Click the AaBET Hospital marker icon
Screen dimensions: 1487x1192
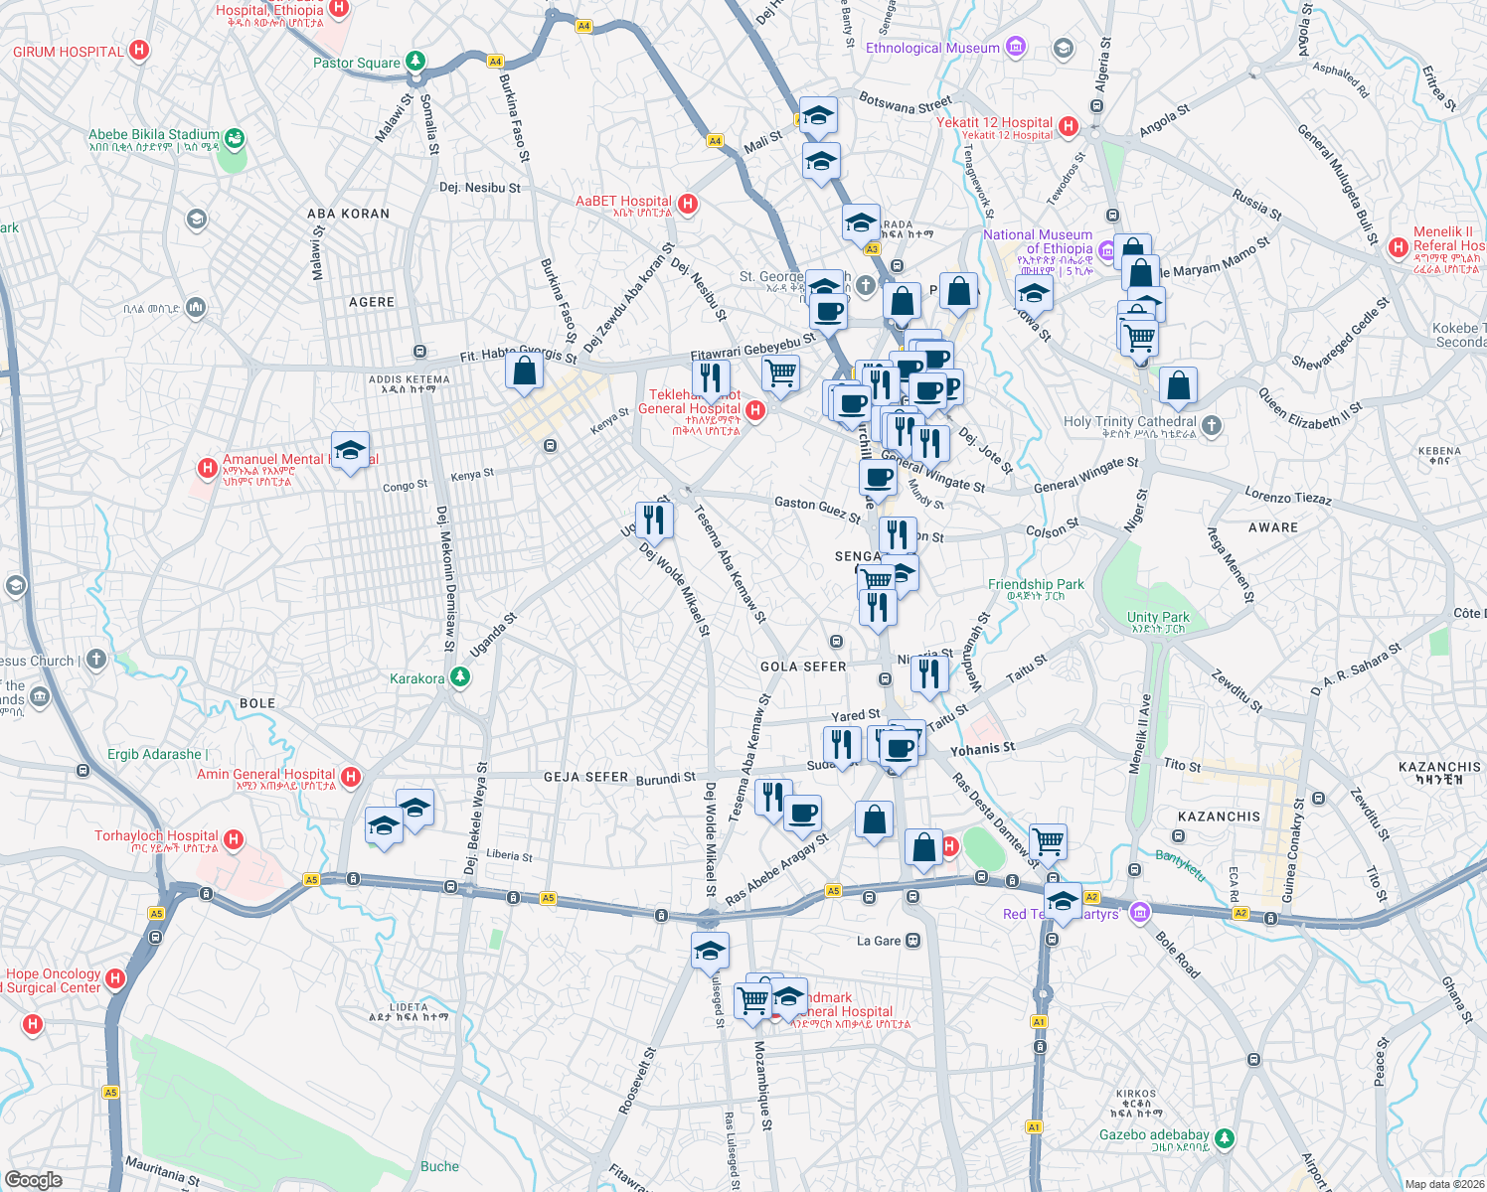pyautogui.click(x=687, y=204)
